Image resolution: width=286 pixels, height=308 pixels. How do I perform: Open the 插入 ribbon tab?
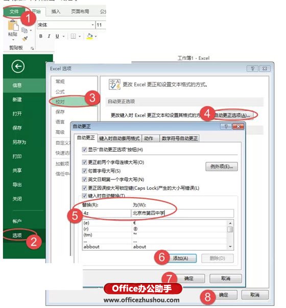pos(56,11)
